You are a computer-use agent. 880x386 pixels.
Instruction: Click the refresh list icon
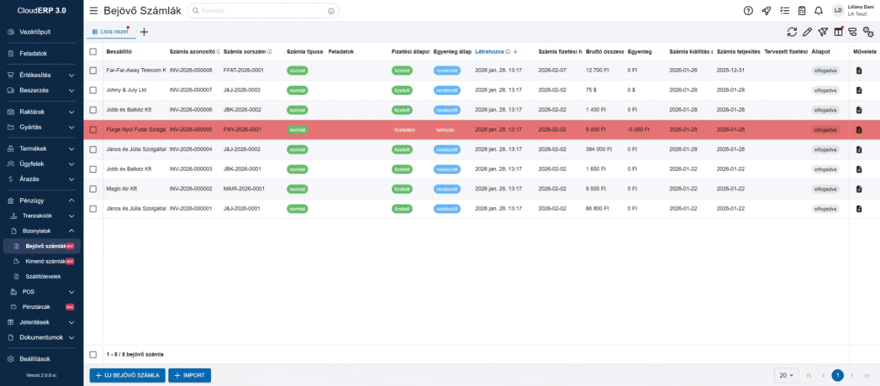pos(792,32)
